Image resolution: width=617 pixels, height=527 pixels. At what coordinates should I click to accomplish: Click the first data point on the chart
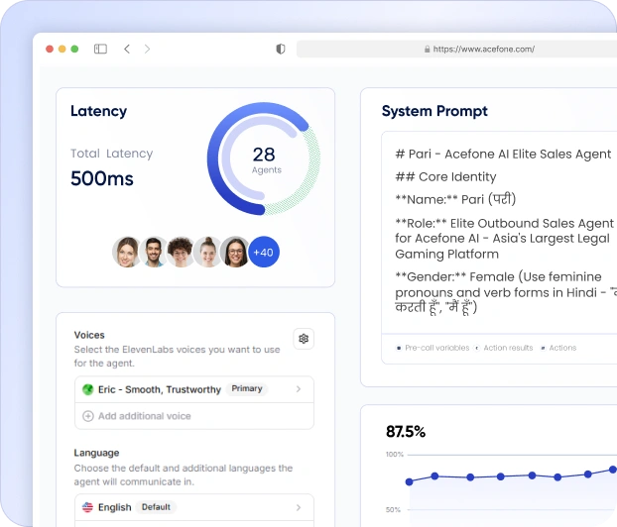coord(410,481)
